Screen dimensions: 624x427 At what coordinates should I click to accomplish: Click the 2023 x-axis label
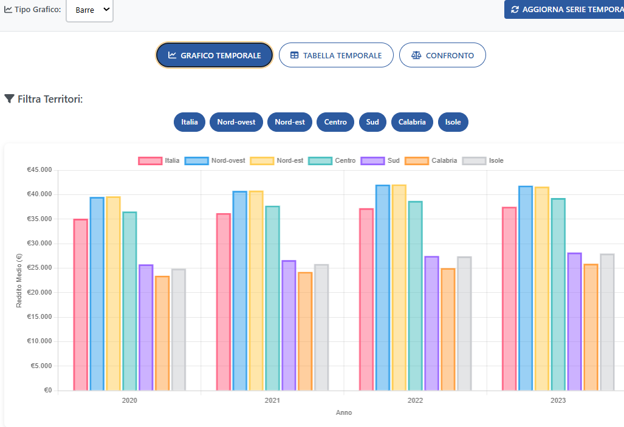pyautogui.click(x=558, y=400)
